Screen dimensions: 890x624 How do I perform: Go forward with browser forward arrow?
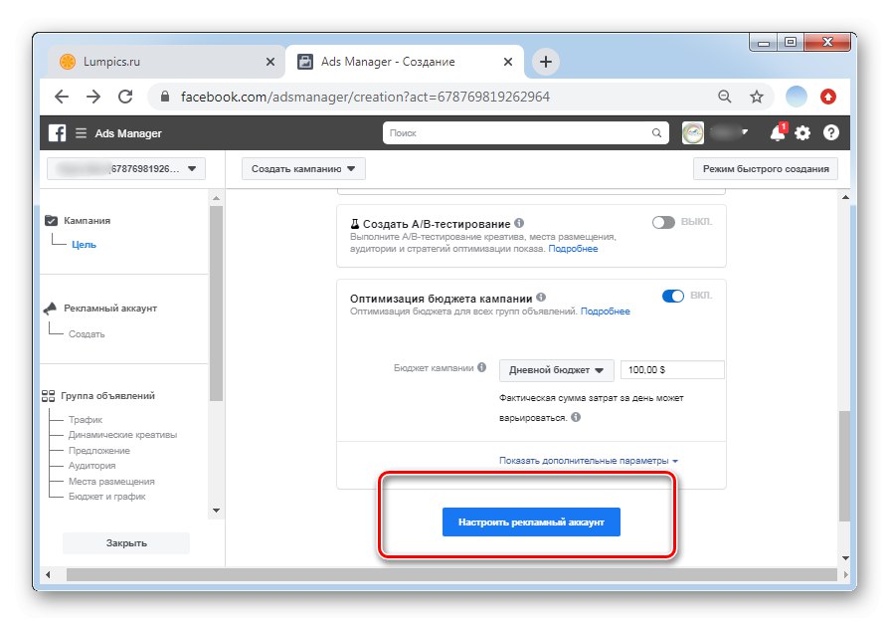(93, 97)
